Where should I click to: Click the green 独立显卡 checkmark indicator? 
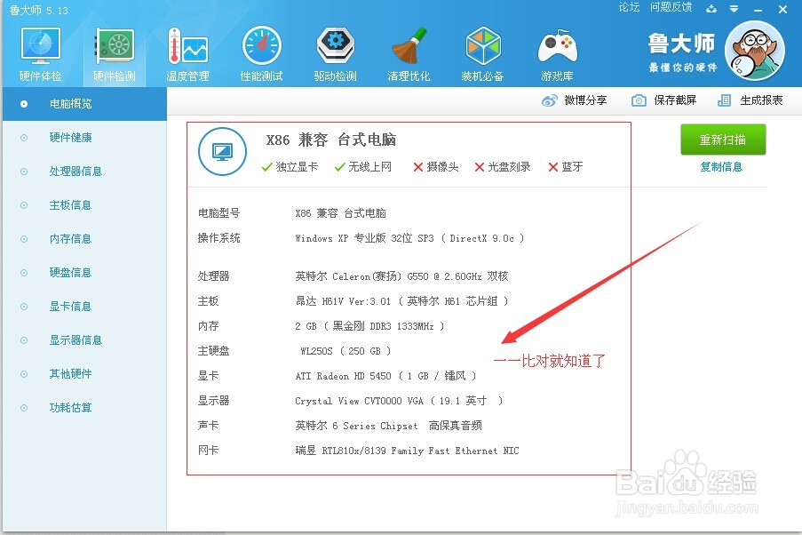click(265, 165)
